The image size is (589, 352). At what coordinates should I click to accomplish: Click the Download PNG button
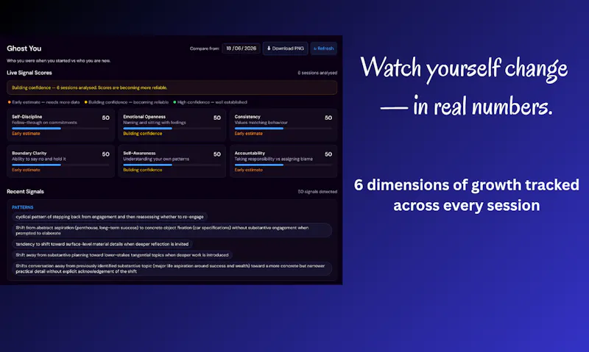(286, 49)
